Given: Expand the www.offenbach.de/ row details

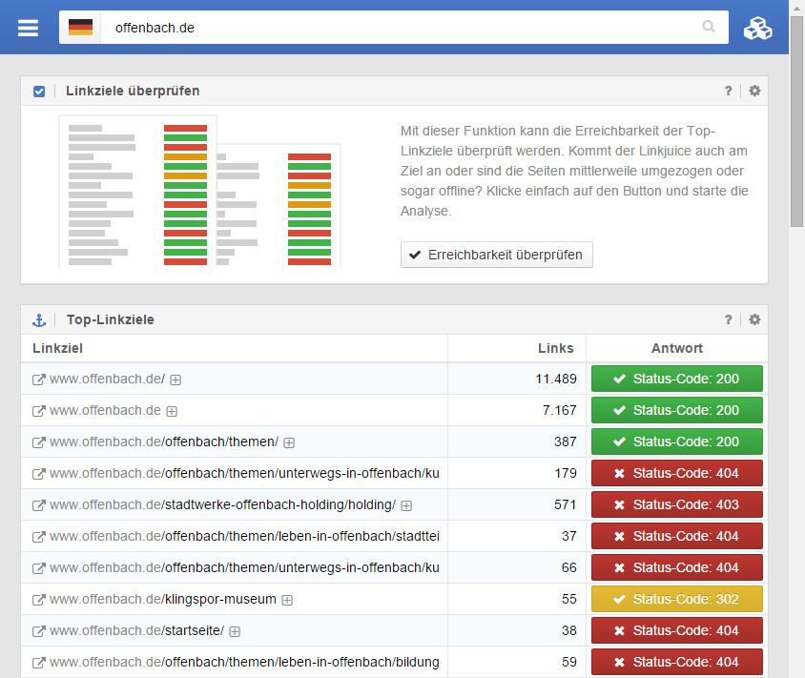Looking at the screenshot, I should pyautogui.click(x=175, y=380).
